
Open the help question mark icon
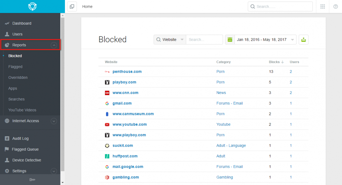(x=336, y=6)
